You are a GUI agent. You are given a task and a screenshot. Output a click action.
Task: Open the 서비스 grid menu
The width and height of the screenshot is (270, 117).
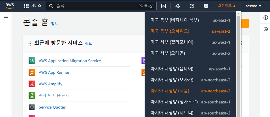(x=32, y=6)
